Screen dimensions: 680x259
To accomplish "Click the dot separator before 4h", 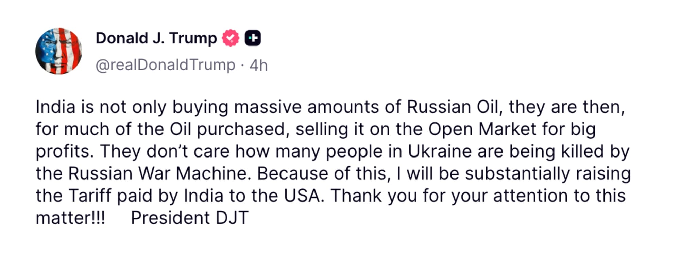I will pyautogui.click(x=242, y=65).
